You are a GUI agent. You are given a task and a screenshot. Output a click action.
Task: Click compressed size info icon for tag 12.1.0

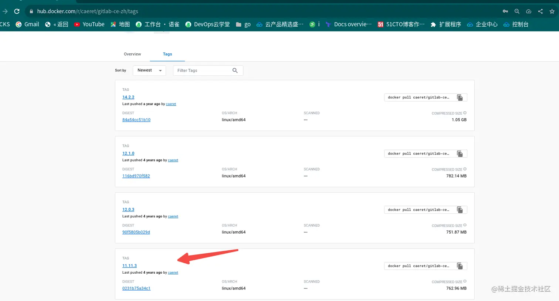(x=465, y=169)
